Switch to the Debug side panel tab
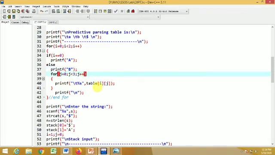 click(25, 22)
